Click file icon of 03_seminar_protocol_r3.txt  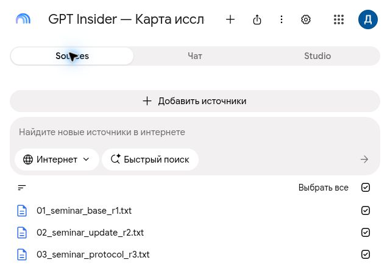pyautogui.click(x=22, y=255)
